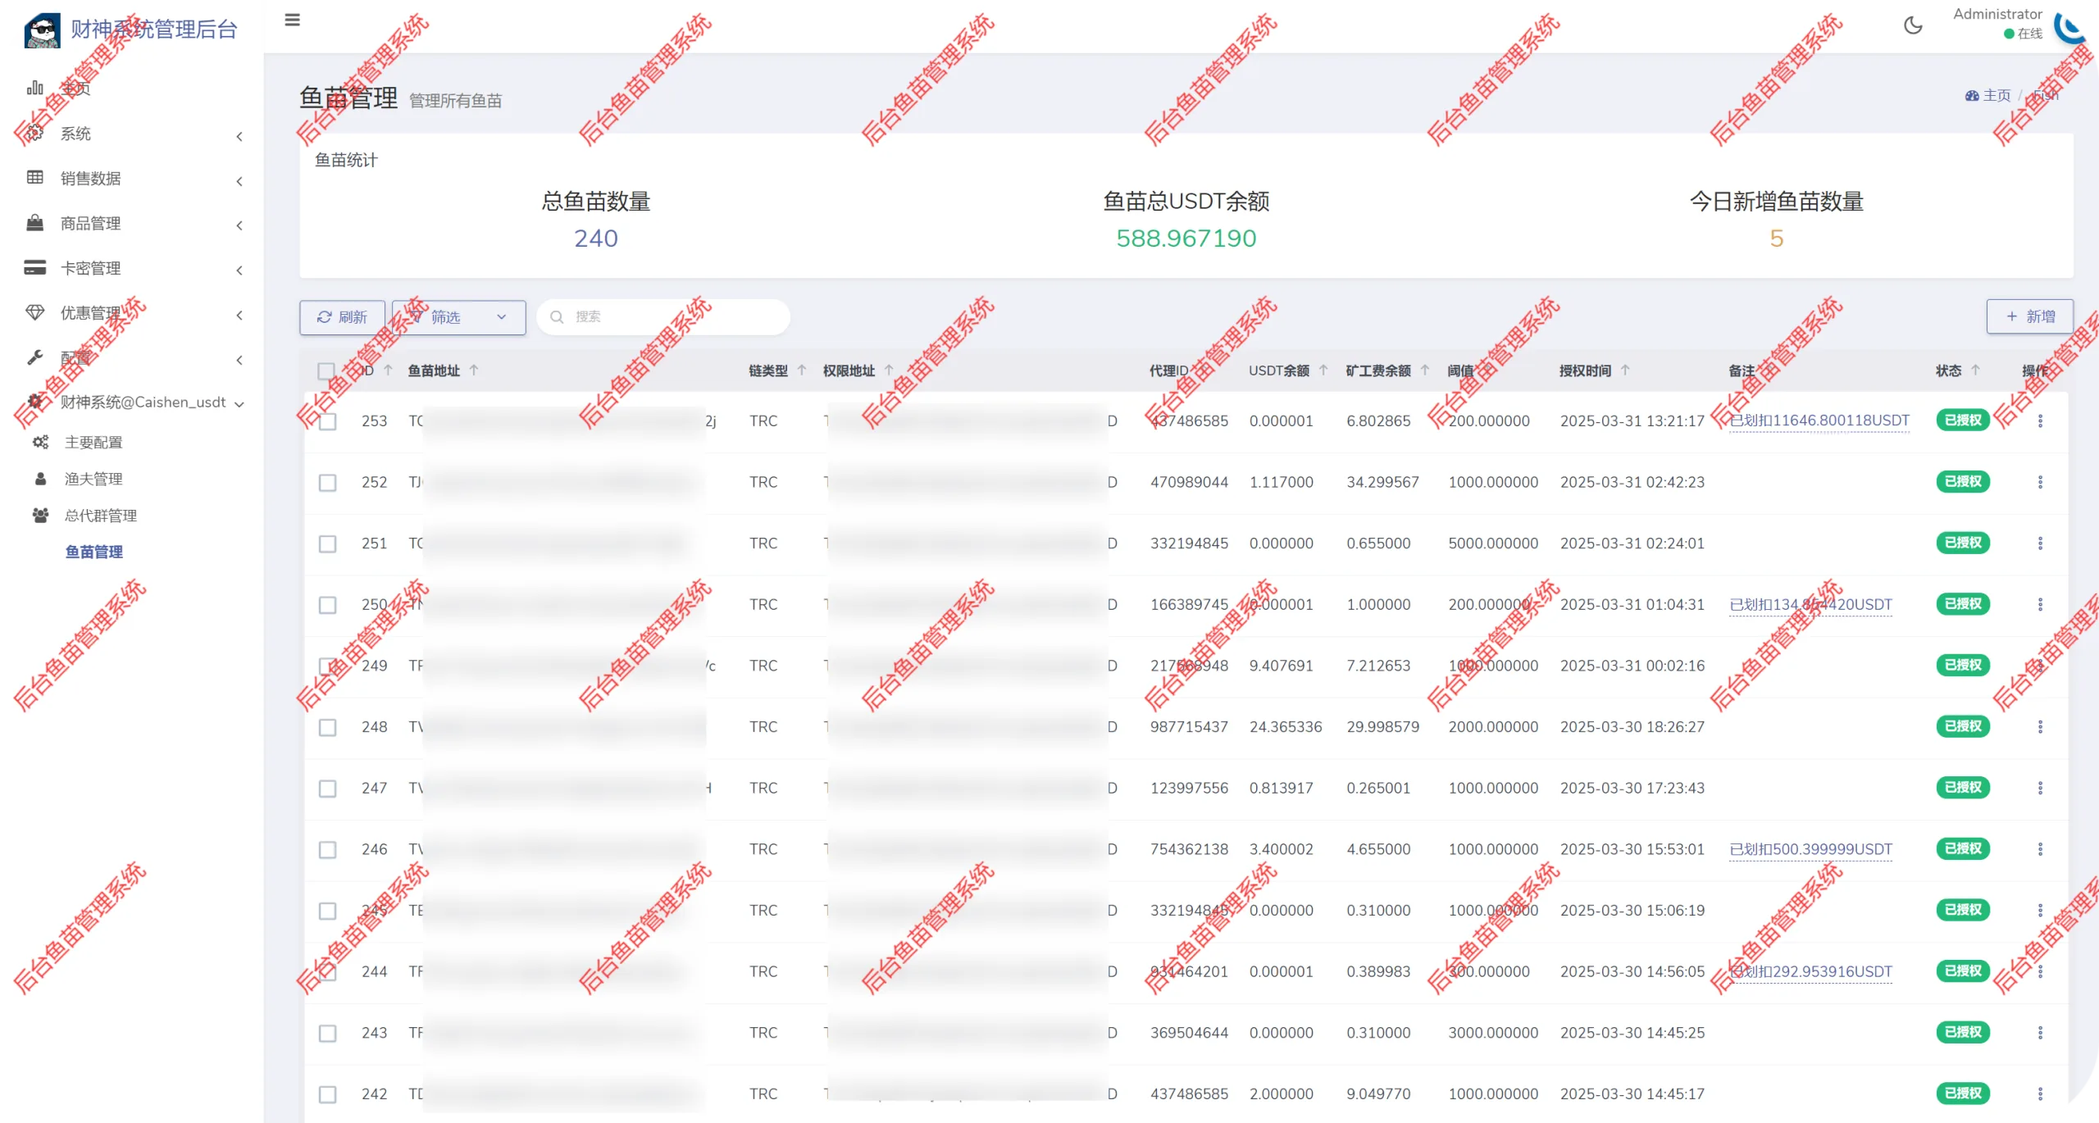Open actions menu for row 253
The width and height of the screenshot is (2099, 1123).
[2040, 421]
